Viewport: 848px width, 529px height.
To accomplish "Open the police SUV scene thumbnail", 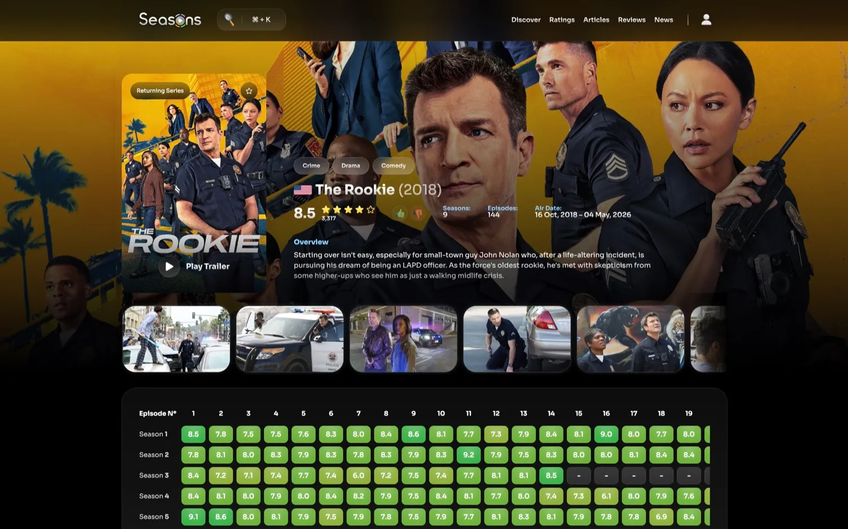I will pos(290,339).
